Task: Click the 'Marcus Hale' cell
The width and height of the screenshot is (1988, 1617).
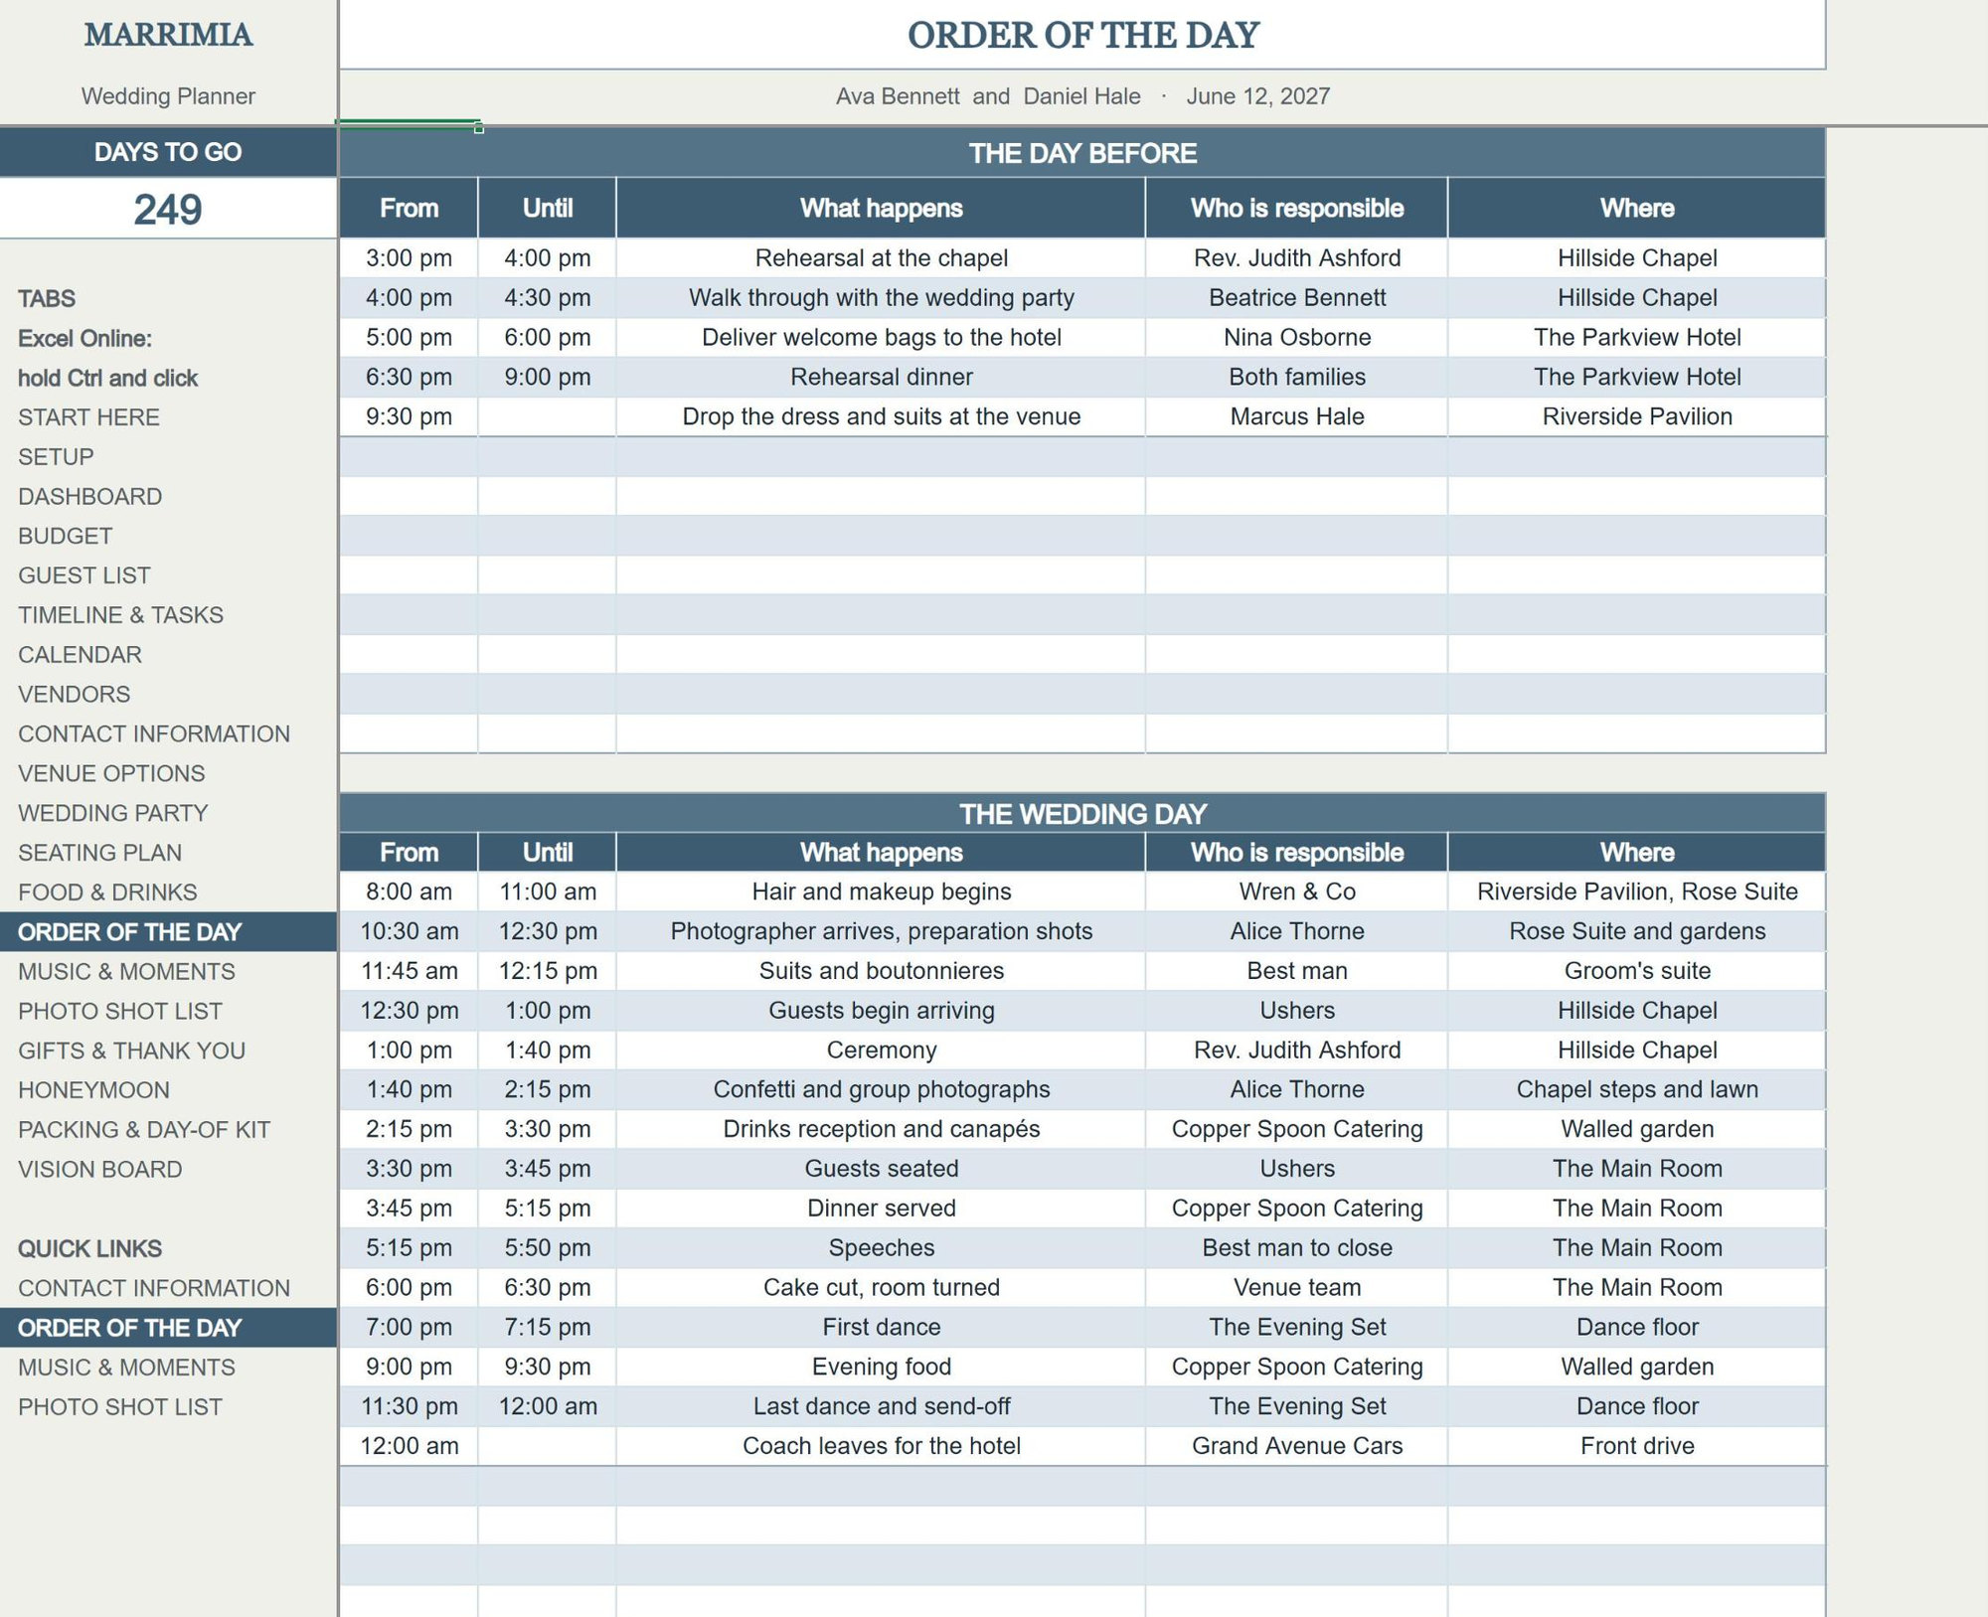Action: point(1296,416)
